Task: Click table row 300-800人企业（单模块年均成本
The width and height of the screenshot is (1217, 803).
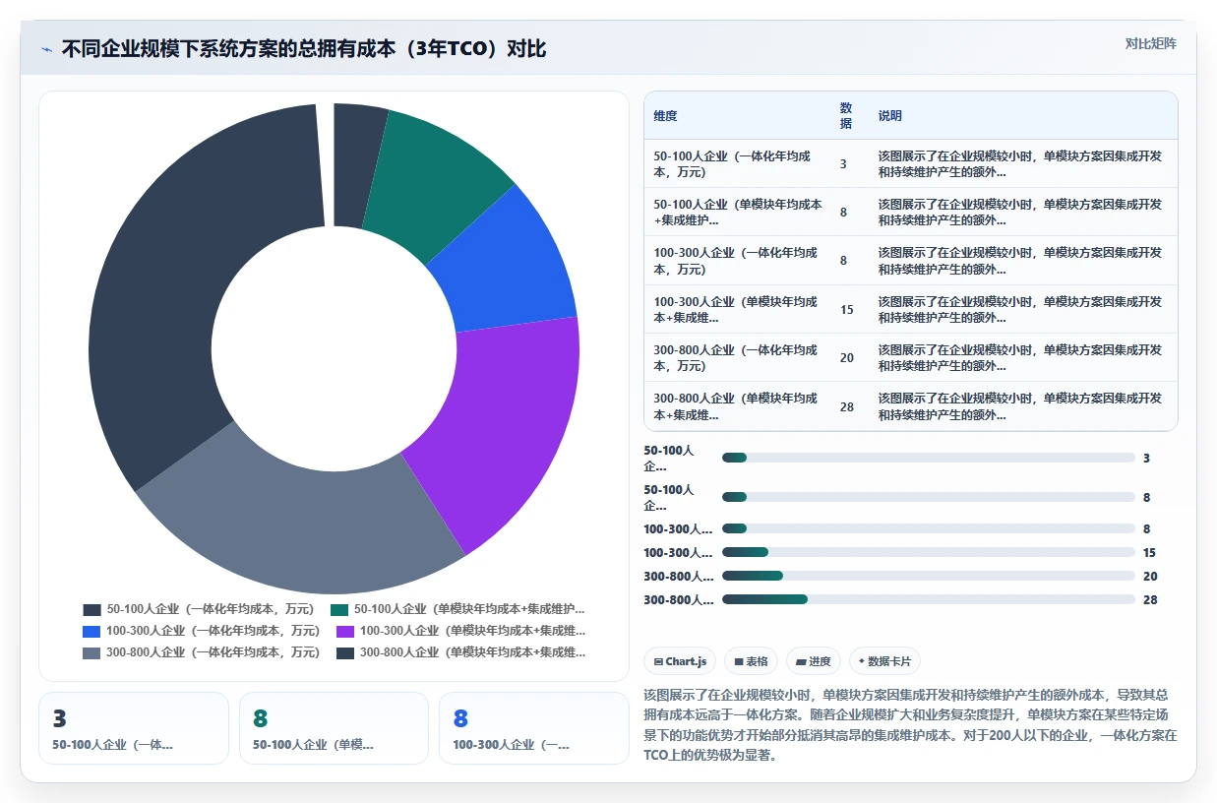Action: 910,406
